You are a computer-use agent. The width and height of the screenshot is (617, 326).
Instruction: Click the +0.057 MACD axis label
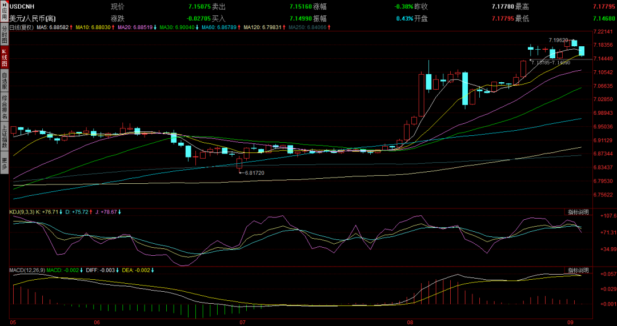[x=608, y=273]
